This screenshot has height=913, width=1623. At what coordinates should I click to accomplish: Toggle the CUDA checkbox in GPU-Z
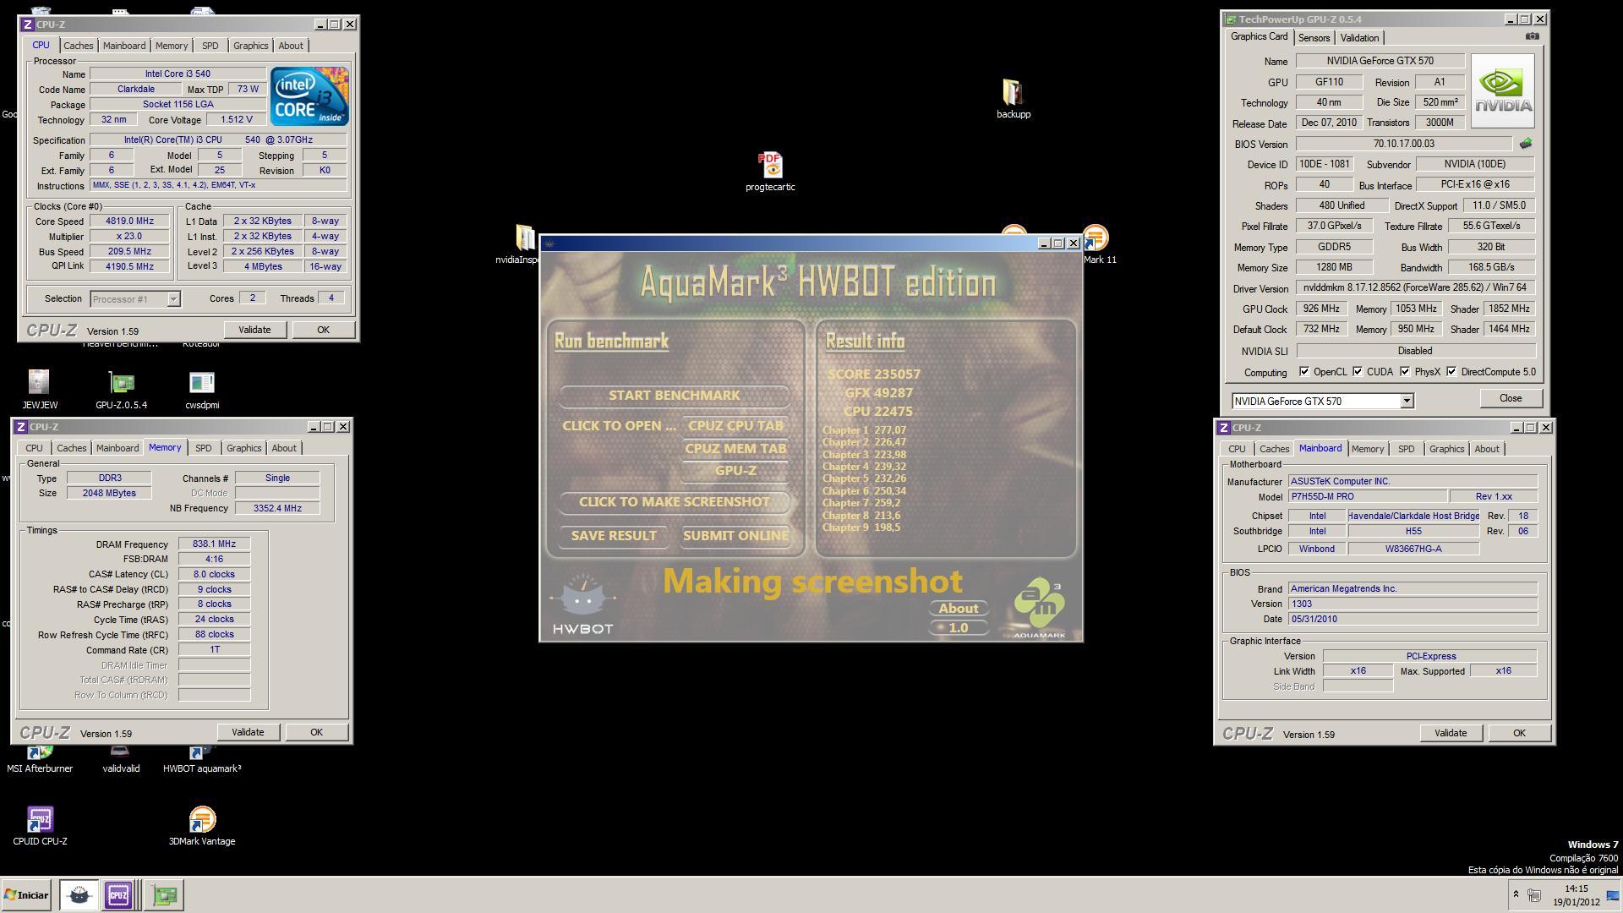pos(1358,372)
